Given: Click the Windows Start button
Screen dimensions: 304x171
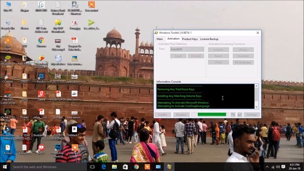Looking at the screenshot, I should 5,167.
